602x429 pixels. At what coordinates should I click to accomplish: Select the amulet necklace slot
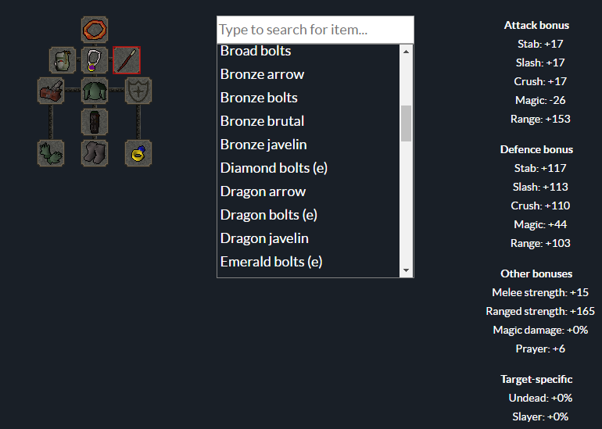pos(95,60)
